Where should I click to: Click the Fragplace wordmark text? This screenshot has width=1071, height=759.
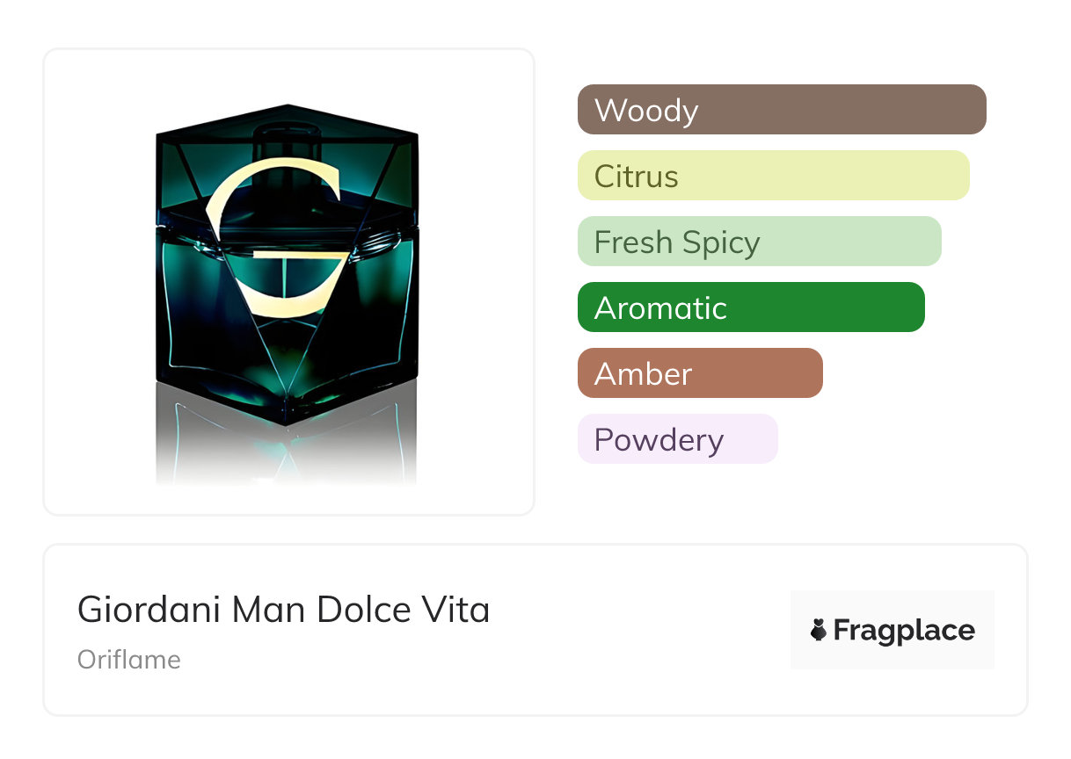[903, 630]
